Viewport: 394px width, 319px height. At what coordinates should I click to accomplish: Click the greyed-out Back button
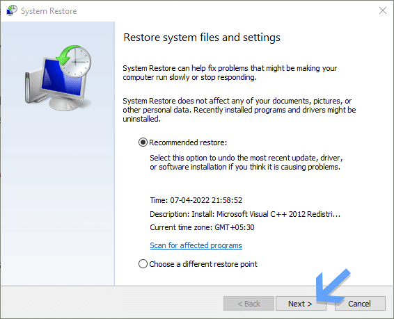coord(249,304)
